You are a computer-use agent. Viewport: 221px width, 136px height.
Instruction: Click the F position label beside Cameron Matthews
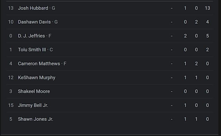[x=65, y=63]
